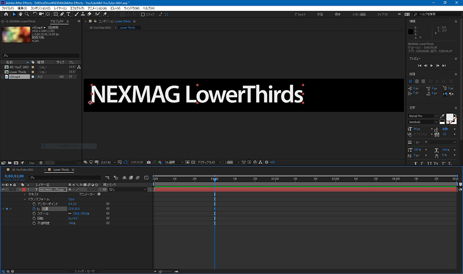The height and width of the screenshot is (274, 463).
Task: Jump to last frame in Preview panel
Action: click(444, 65)
